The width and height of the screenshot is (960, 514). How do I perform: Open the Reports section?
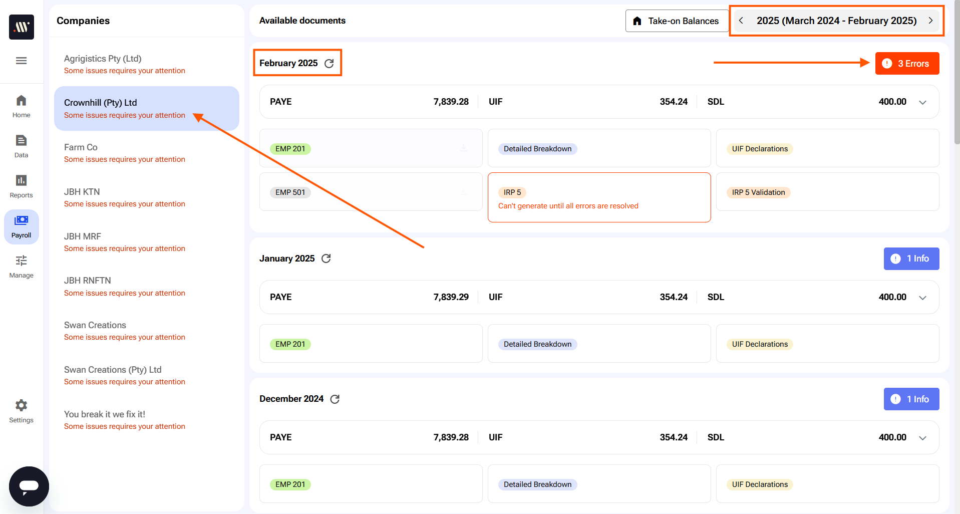pyautogui.click(x=21, y=186)
